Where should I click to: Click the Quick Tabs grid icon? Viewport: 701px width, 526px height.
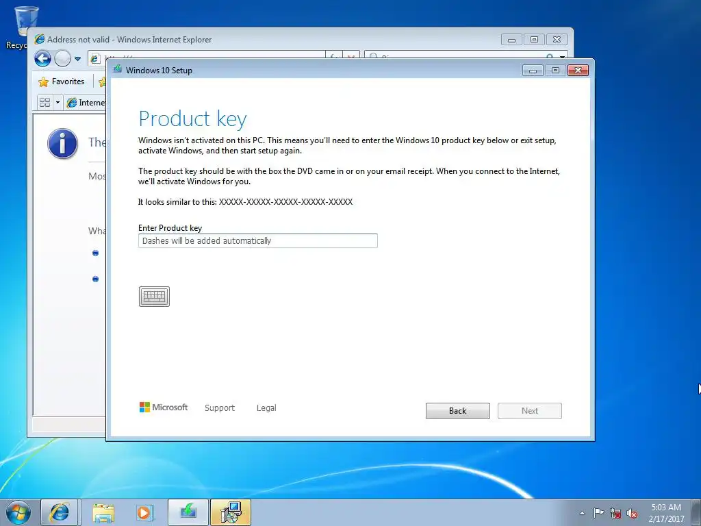[44, 103]
